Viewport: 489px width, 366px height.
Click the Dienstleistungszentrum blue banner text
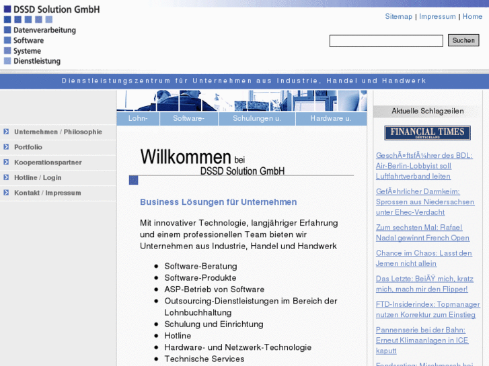point(244,81)
